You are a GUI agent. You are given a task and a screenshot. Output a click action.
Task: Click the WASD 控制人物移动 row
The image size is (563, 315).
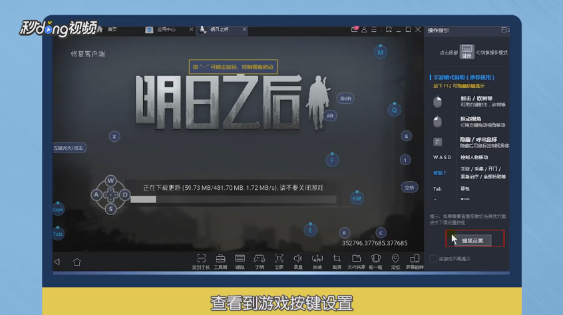[461, 157]
